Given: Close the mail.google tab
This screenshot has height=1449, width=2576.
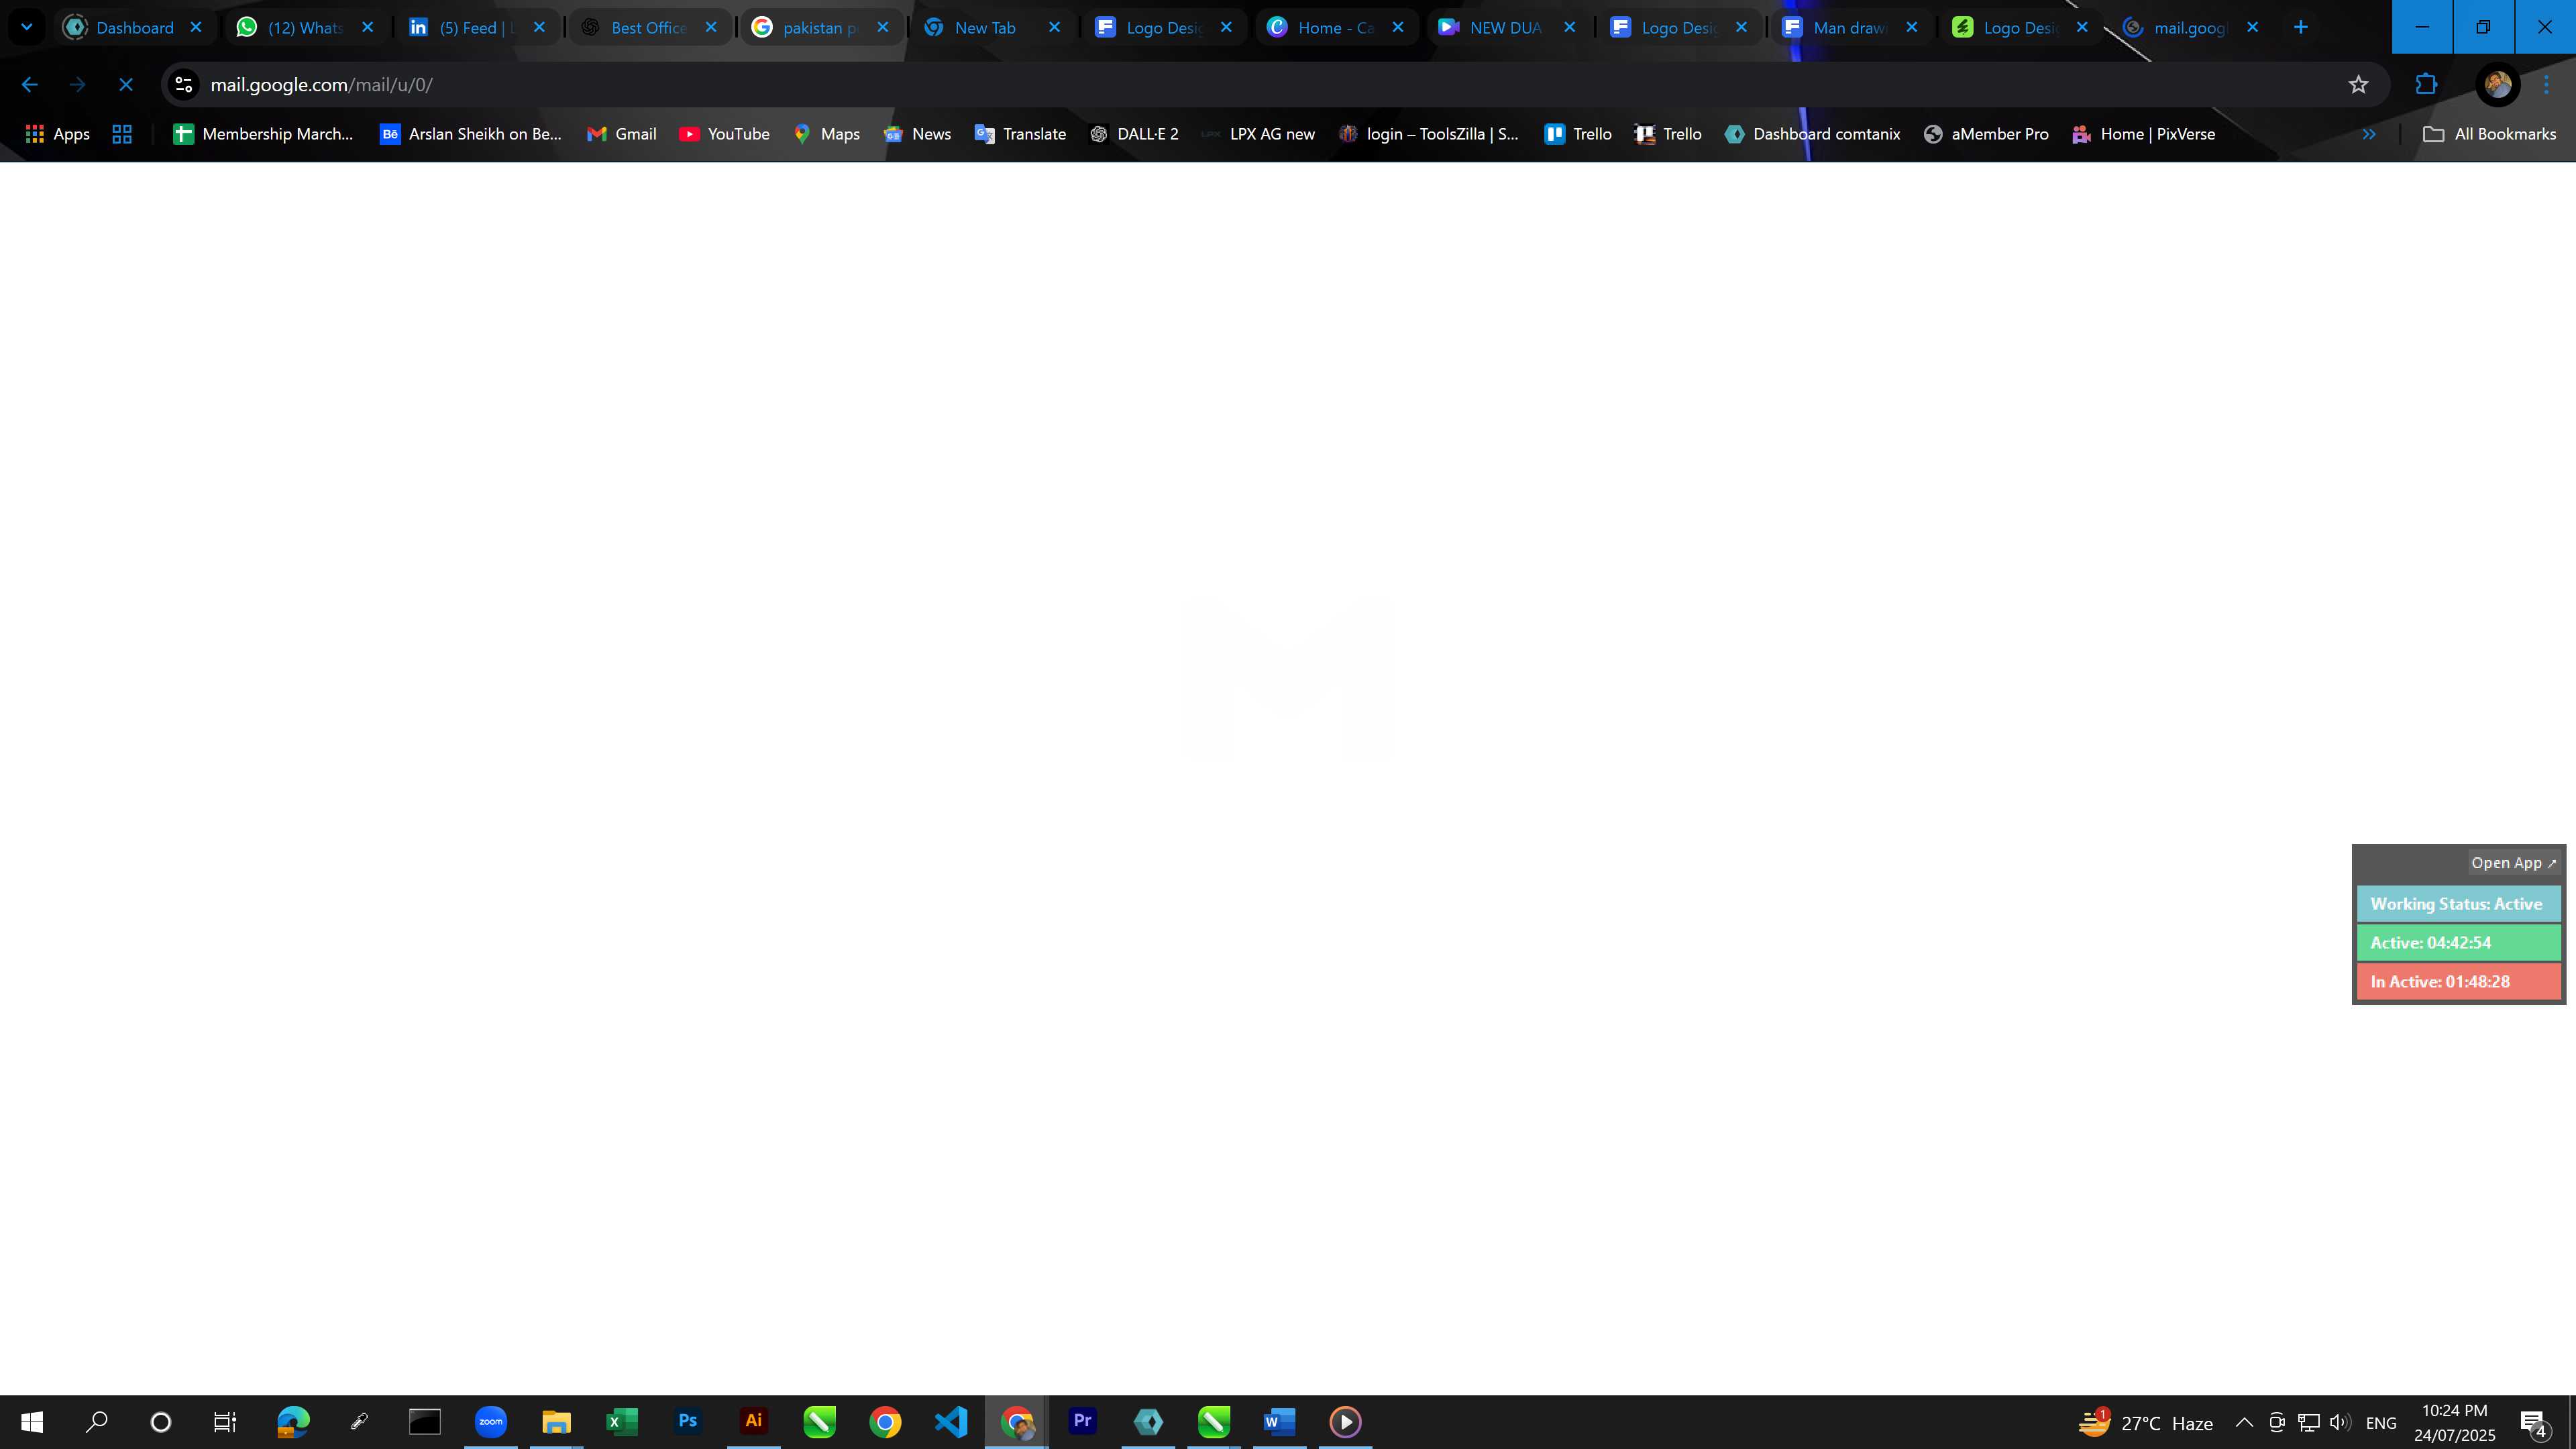Looking at the screenshot, I should [x=2252, y=27].
